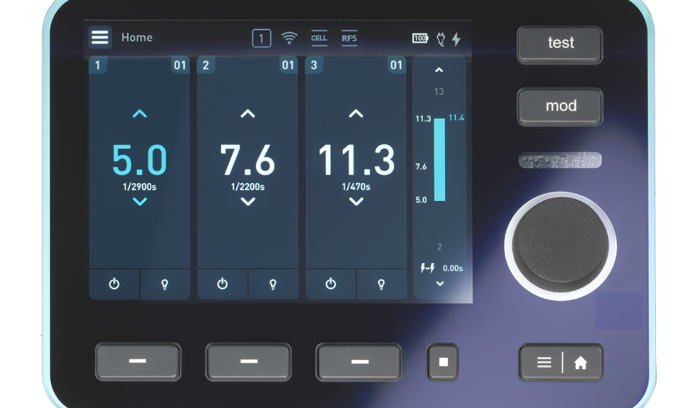Click the 1/2200s flash duration
Screen dimensions: 697x408
248,187
